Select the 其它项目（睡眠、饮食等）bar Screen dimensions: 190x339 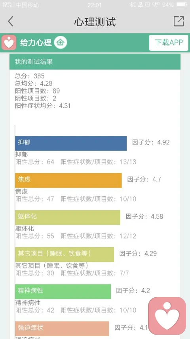click(x=65, y=254)
